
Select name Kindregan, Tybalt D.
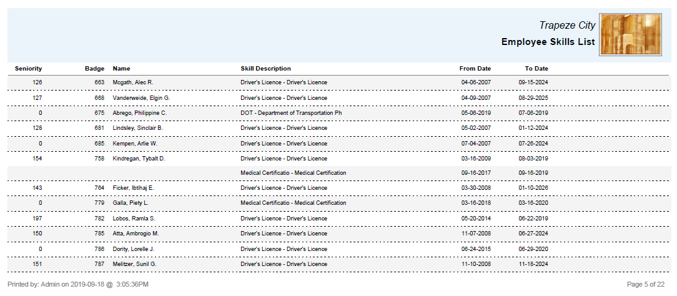click(139, 159)
